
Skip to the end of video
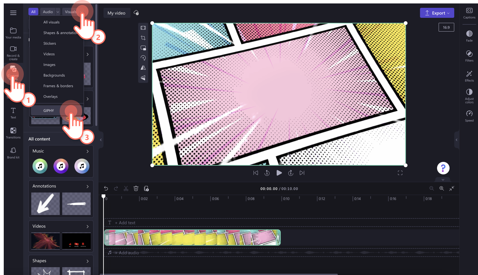pos(302,173)
